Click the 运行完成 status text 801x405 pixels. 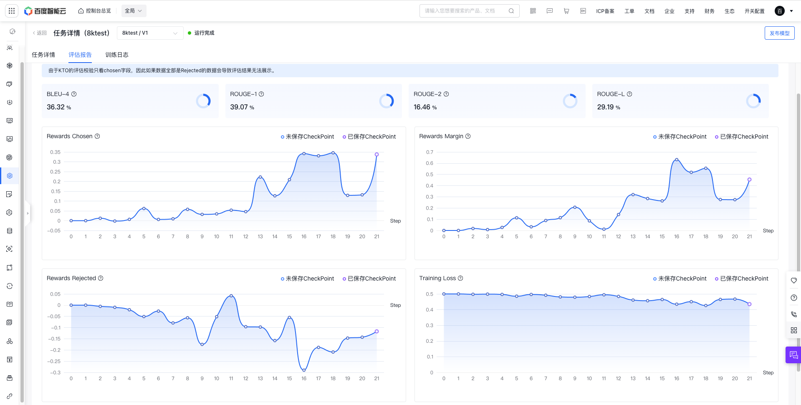tap(204, 33)
